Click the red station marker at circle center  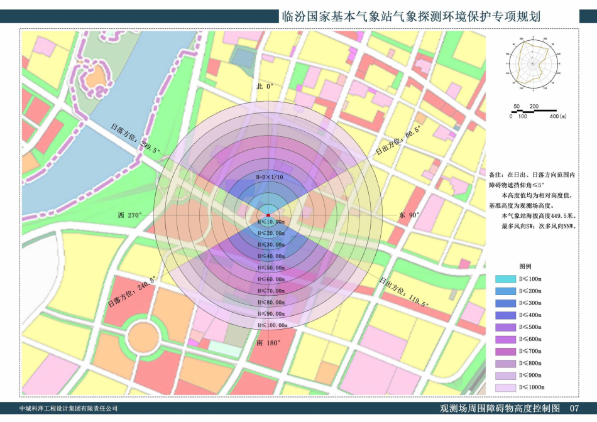click(x=268, y=215)
